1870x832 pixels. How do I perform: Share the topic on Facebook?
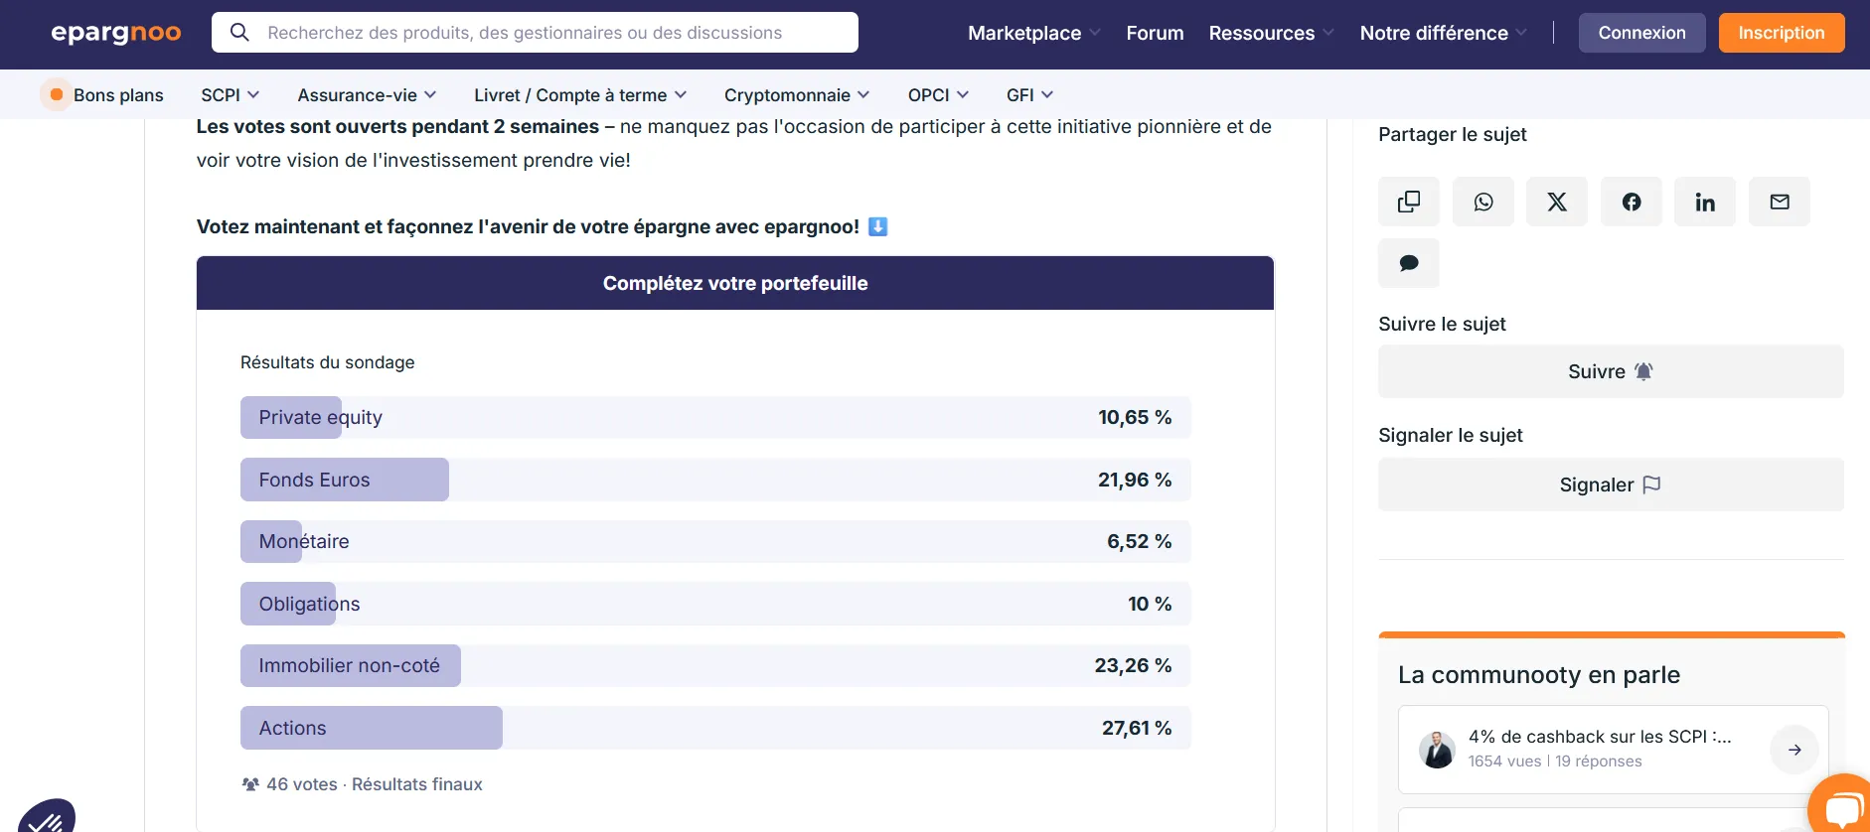(1631, 202)
